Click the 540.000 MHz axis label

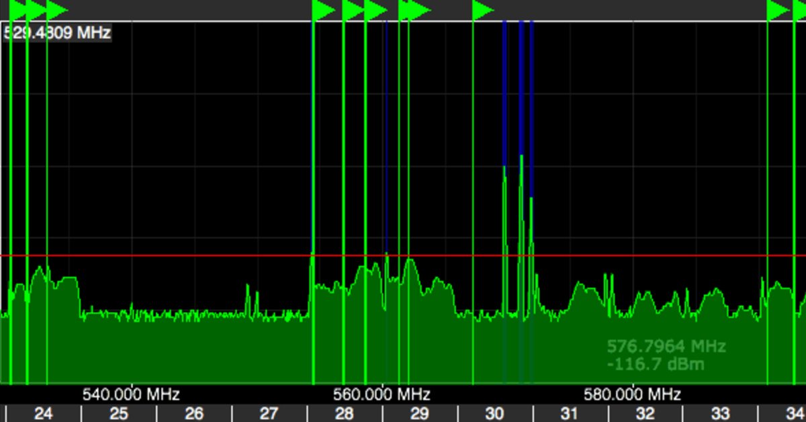tap(131, 394)
